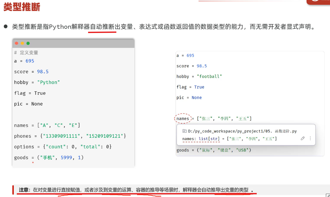Click the red close dot on the code window
Viewport: 330px width, 197px height.
(16, 43)
